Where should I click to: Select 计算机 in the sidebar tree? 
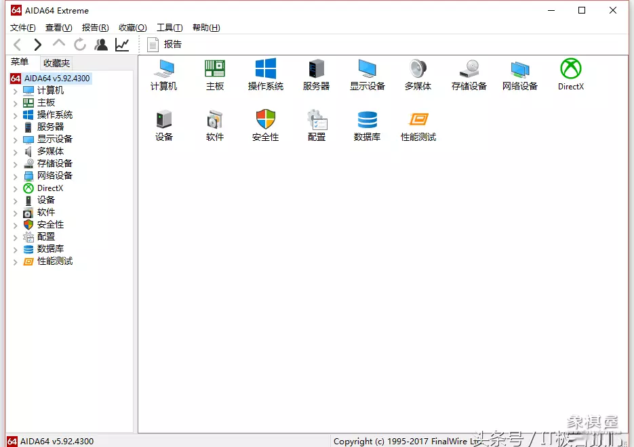51,91
